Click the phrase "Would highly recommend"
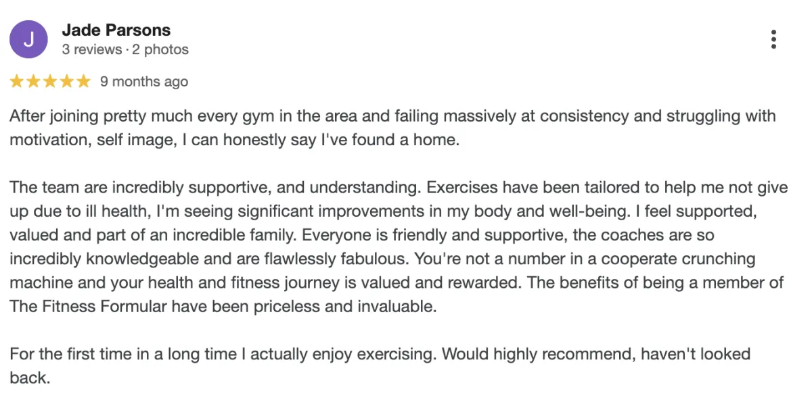 (539, 354)
